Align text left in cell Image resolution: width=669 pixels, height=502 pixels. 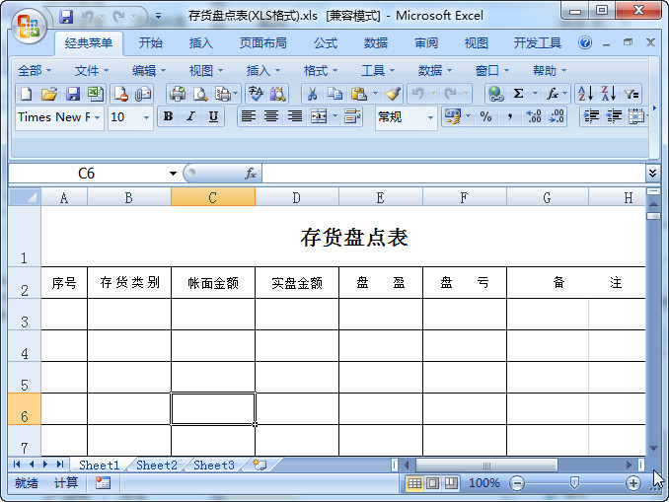(x=249, y=116)
